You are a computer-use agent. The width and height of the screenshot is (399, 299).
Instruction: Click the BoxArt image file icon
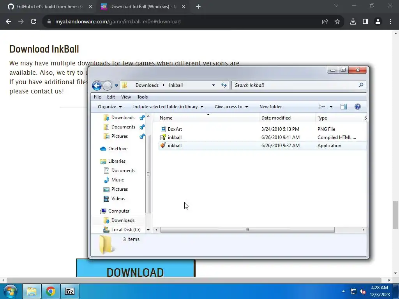(x=163, y=129)
